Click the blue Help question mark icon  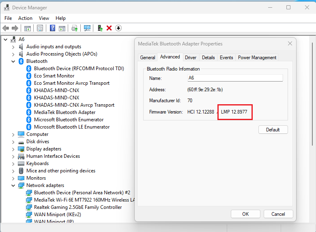pos(52,28)
